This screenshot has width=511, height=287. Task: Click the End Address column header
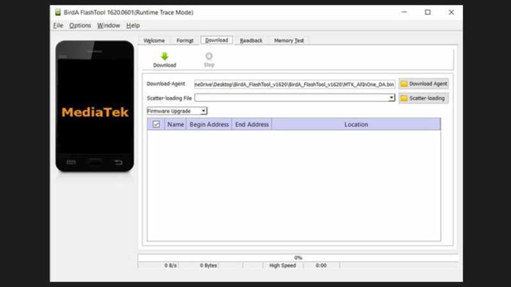click(x=252, y=124)
